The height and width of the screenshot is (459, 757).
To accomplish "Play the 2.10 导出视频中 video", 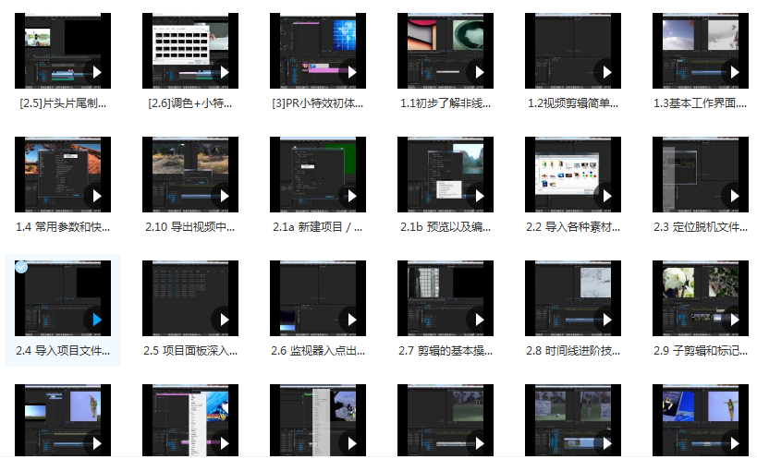I will click(x=224, y=196).
